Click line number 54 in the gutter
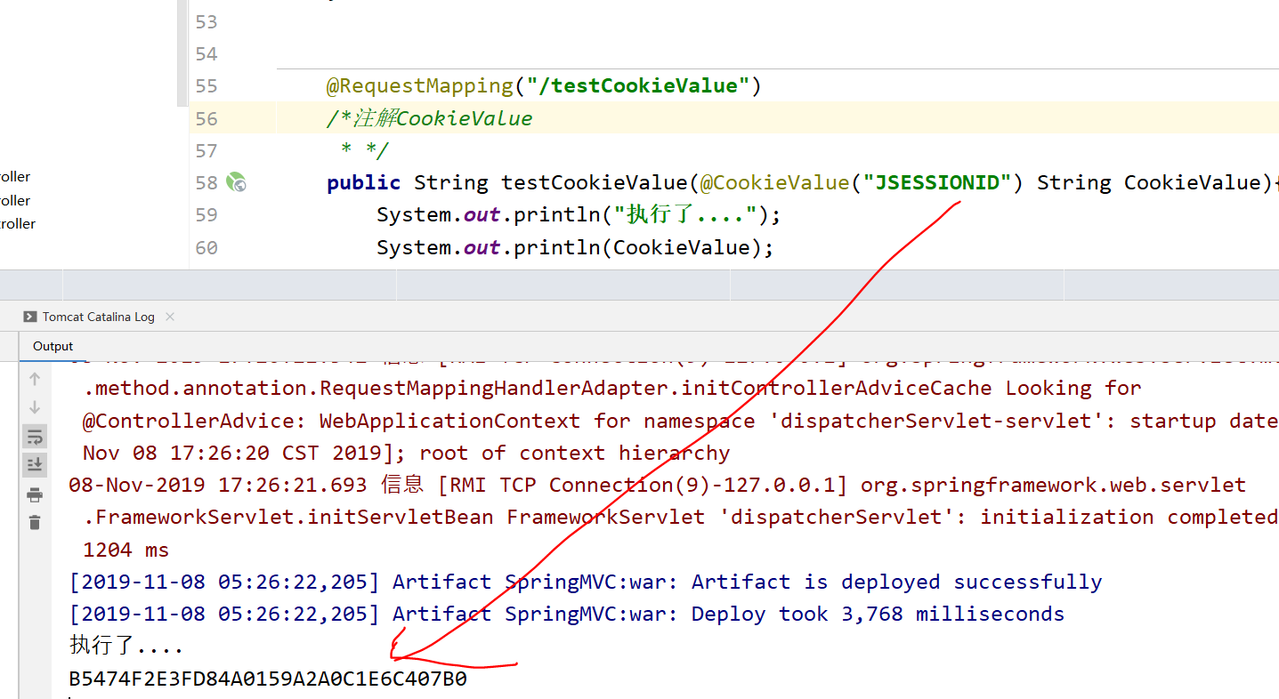Viewport: 1279px width, 699px height. tap(206, 53)
